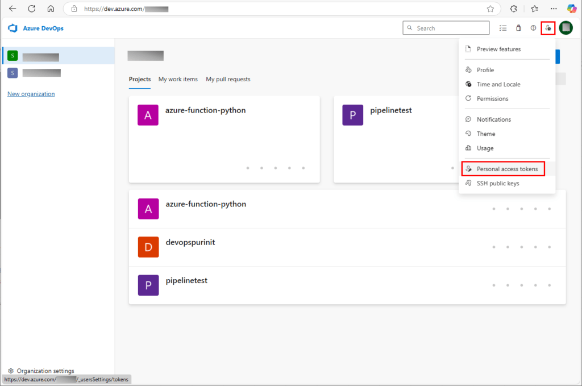Open the User settings icon
Screen dimensions: 582x386
(x=548, y=28)
